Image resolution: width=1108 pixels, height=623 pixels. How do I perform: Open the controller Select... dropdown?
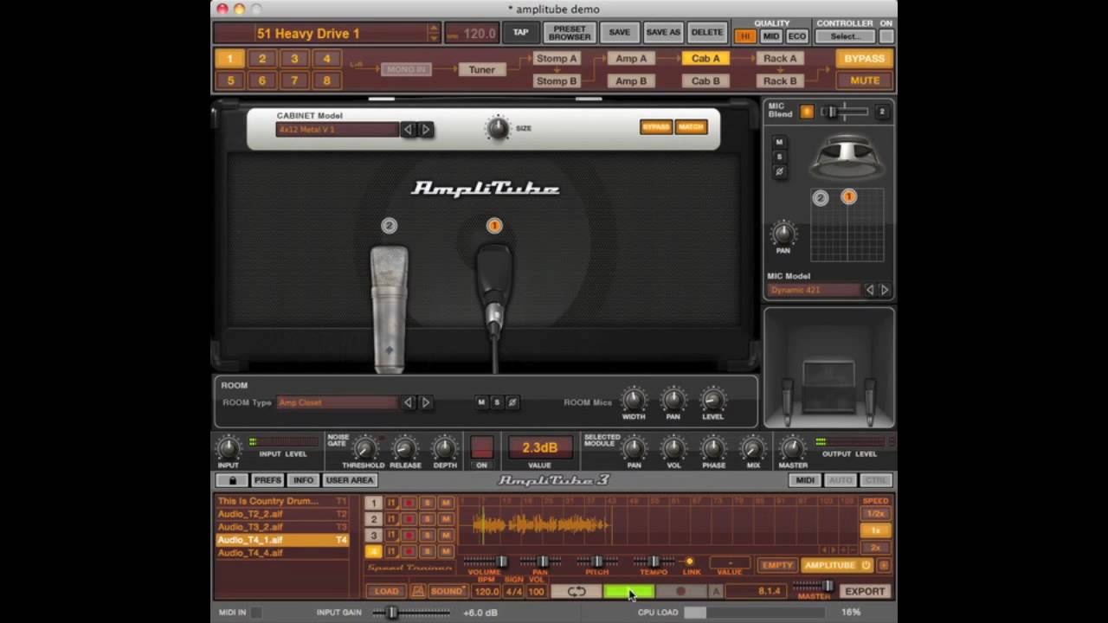(x=846, y=36)
